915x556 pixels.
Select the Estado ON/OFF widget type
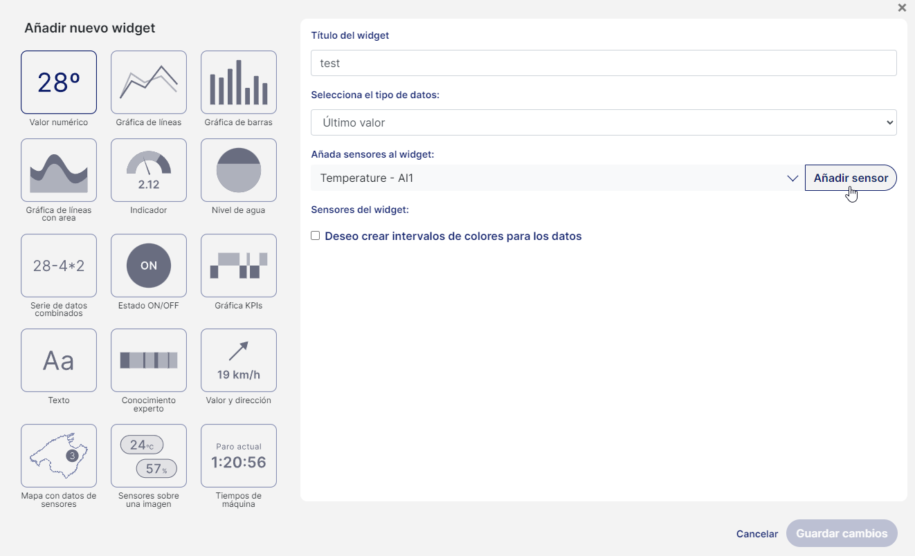[148, 266]
